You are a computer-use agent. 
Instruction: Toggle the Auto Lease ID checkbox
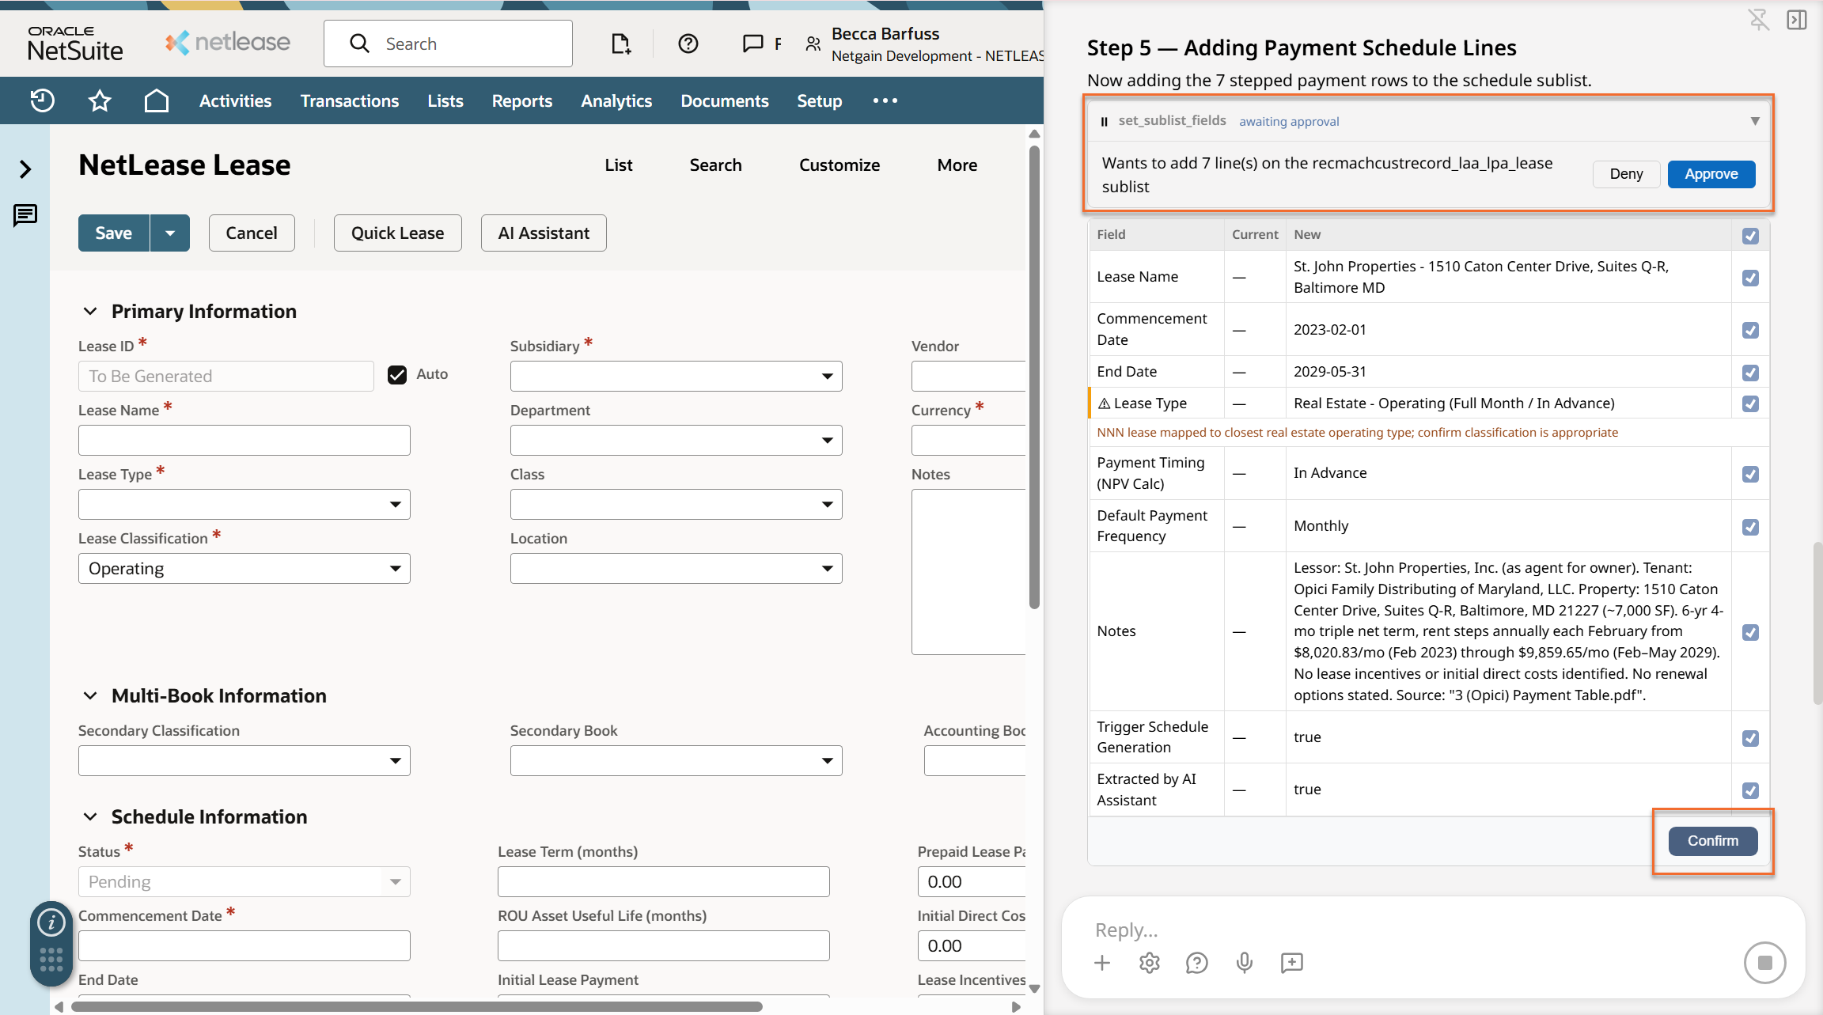397,374
